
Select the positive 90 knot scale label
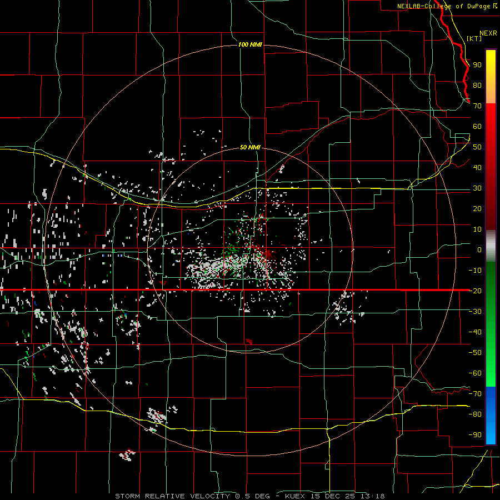pos(477,65)
